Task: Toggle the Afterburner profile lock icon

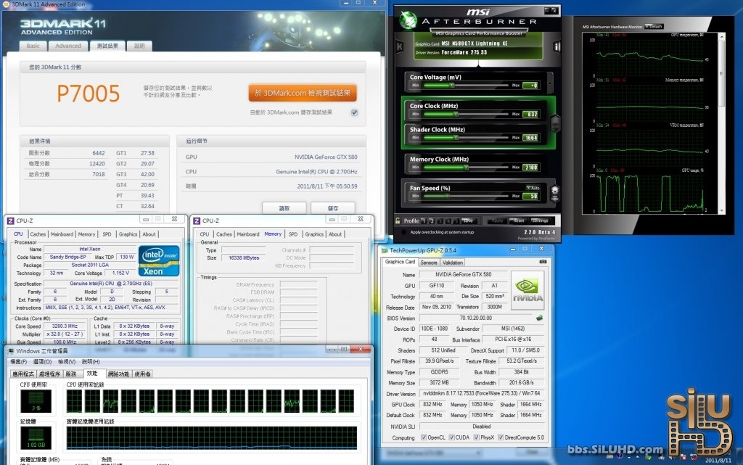Action: (x=398, y=221)
